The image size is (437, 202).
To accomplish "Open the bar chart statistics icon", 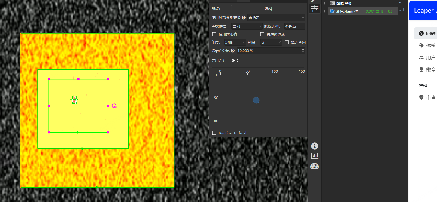I will pos(314,156).
